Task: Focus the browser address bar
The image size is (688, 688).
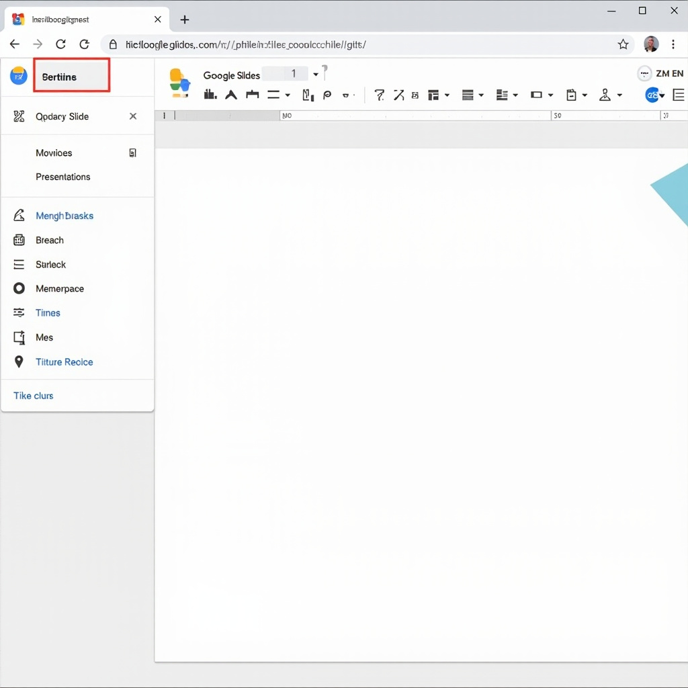Action: (x=368, y=44)
